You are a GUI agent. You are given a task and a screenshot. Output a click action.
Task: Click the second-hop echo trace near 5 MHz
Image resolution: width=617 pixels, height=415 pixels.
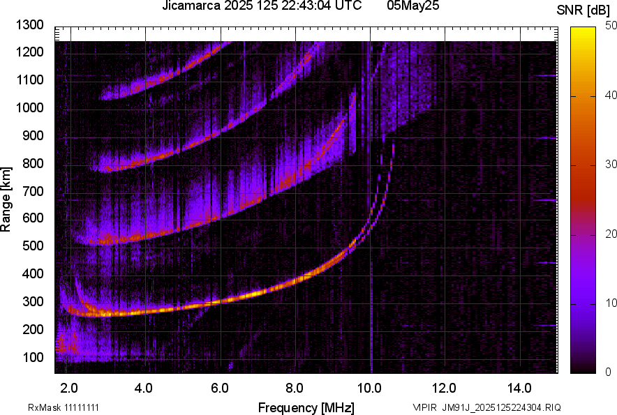tap(181, 229)
